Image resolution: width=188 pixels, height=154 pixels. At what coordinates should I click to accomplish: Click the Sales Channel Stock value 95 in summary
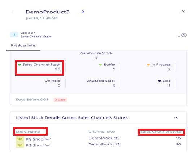[x=58, y=69]
